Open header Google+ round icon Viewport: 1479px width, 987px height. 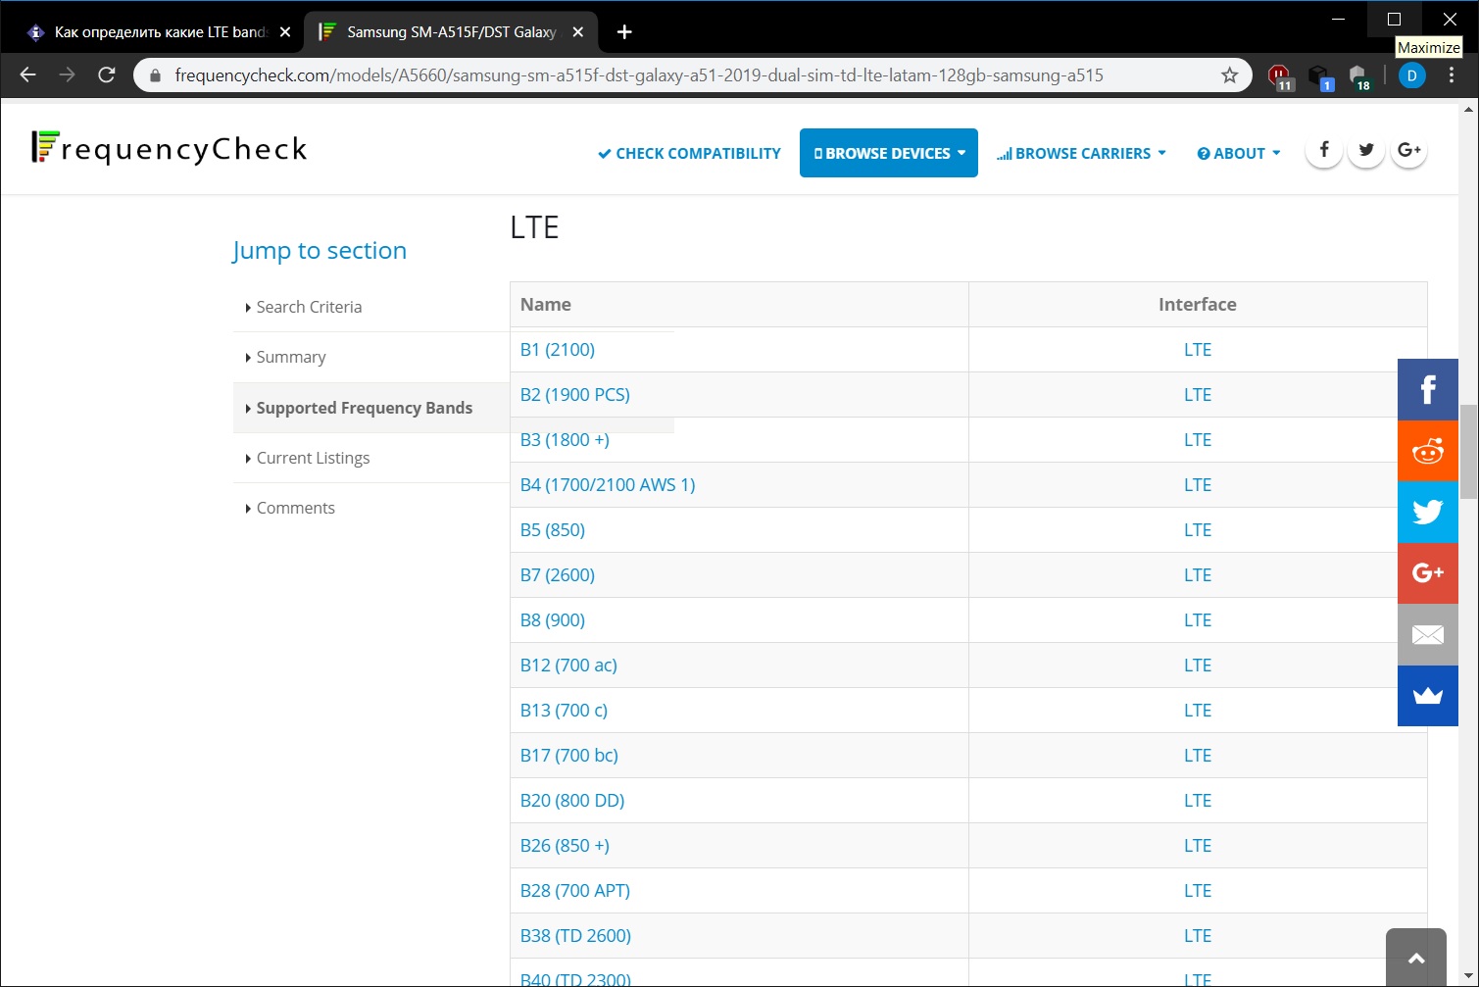click(x=1408, y=150)
